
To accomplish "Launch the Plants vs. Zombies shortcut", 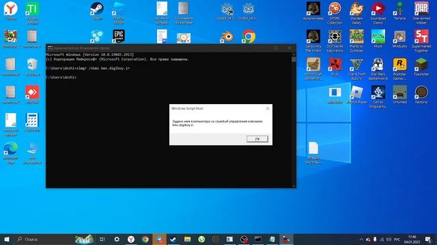I will (356, 41).
